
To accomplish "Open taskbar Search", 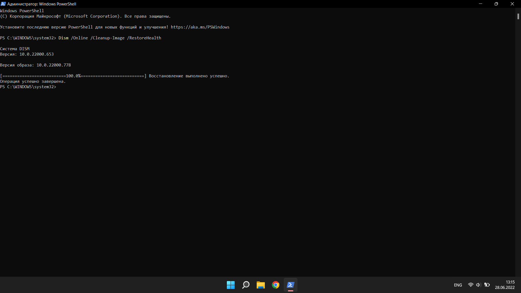I will [x=246, y=285].
